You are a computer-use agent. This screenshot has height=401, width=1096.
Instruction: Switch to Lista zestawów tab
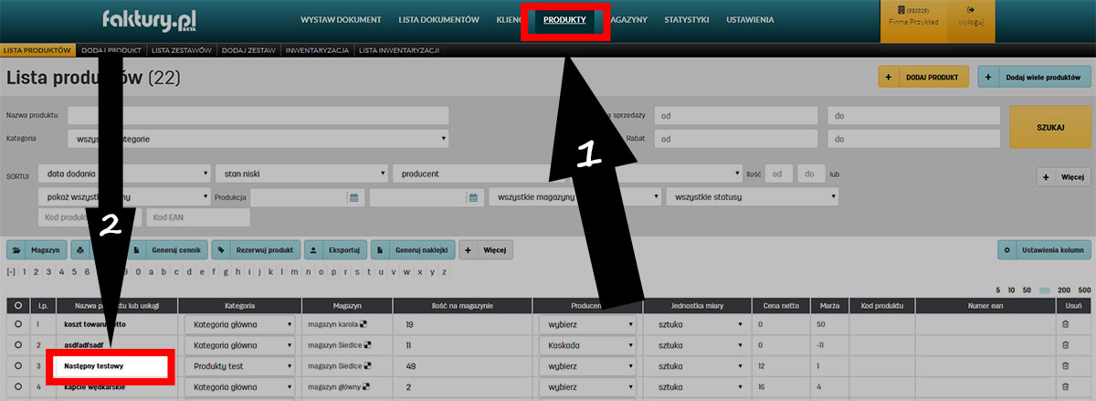tap(181, 50)
